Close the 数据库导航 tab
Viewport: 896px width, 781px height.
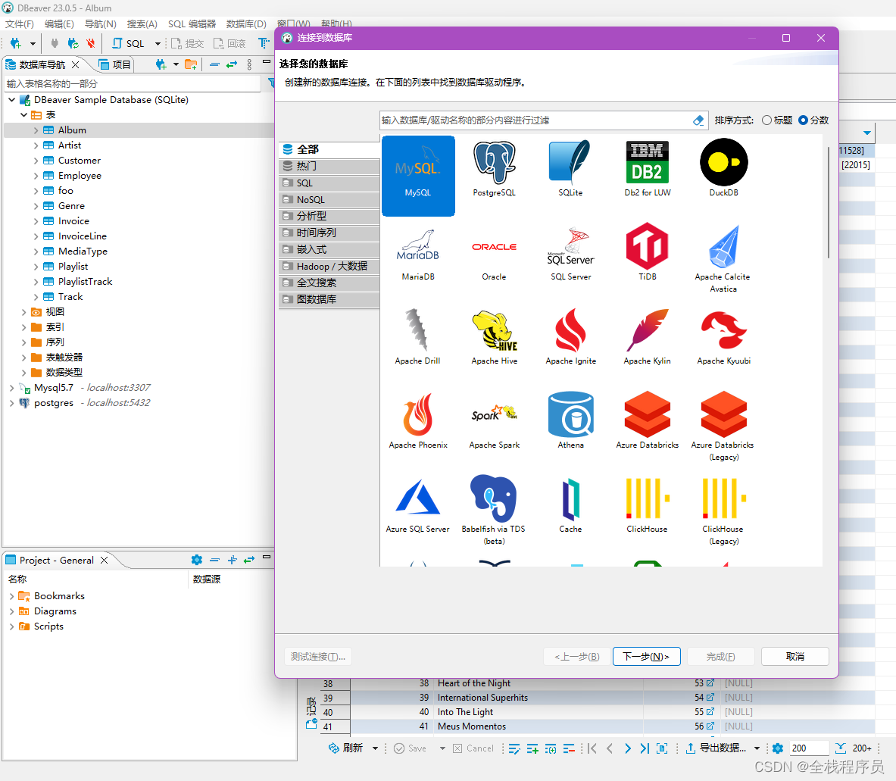tap(76, 64)
